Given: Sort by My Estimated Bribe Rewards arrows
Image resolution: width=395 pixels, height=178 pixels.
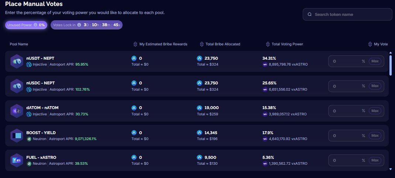Looking at the screenshot, I should (135, 44).
